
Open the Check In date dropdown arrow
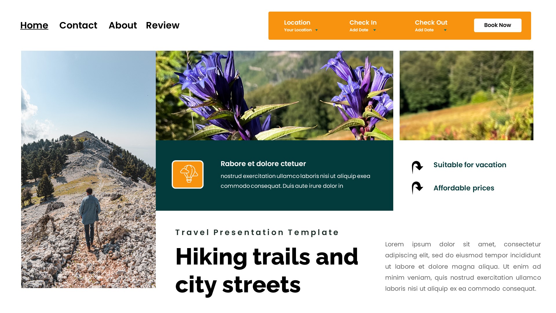tap(374, 30)
